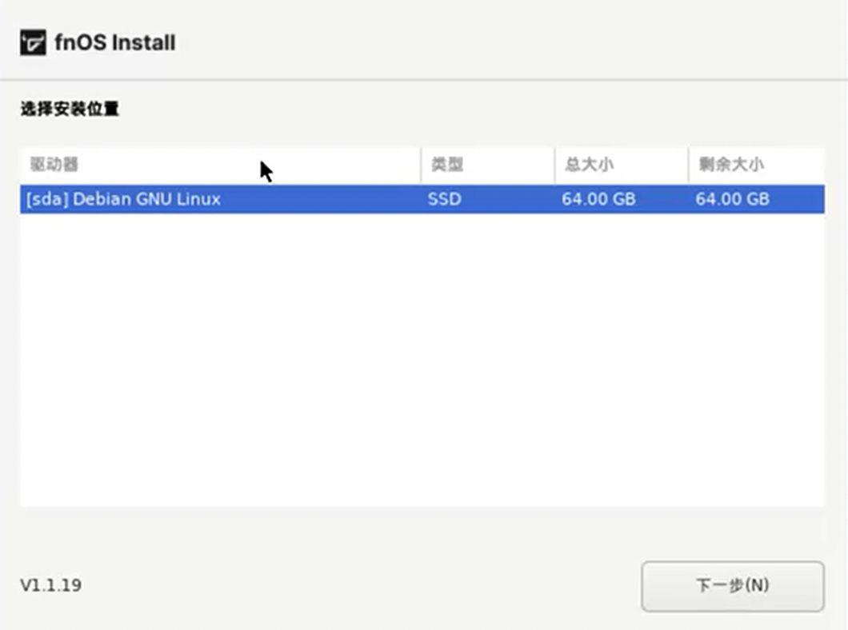Select the [sda] Debian GNU Linux row
This screenshot has height=630, width=848.
point(422,199)
